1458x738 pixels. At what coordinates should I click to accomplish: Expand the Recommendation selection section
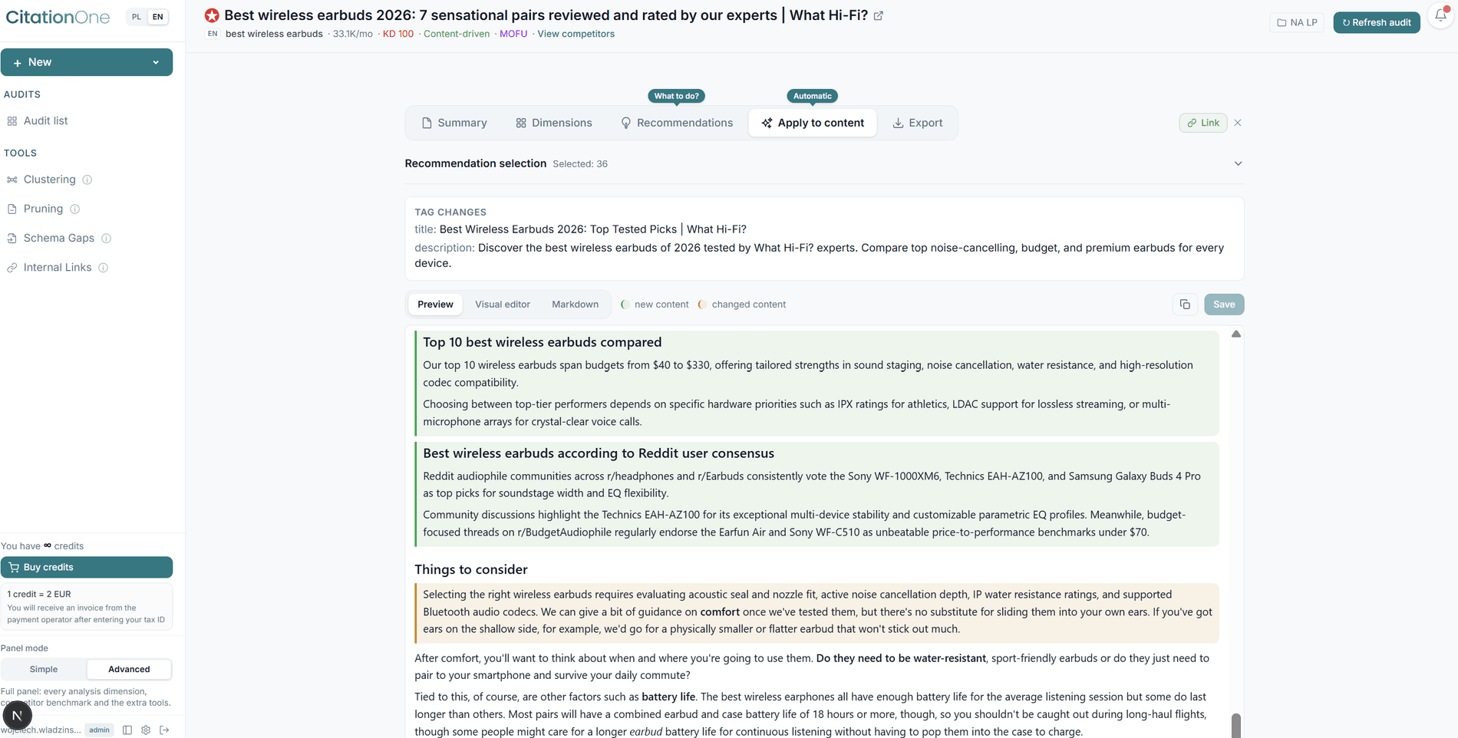tap(1238, 163)
